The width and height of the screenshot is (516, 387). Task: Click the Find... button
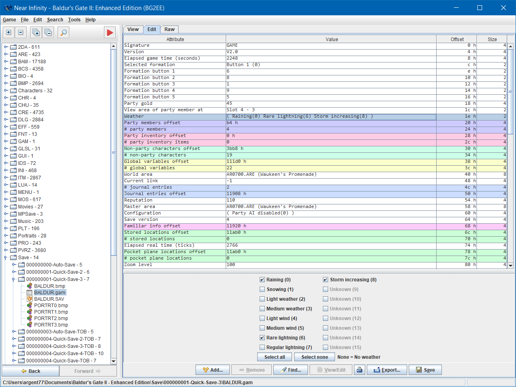[x=291, y=370]
